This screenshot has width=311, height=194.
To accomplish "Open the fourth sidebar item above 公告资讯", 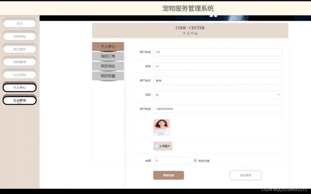I will (x=20, y=62).
